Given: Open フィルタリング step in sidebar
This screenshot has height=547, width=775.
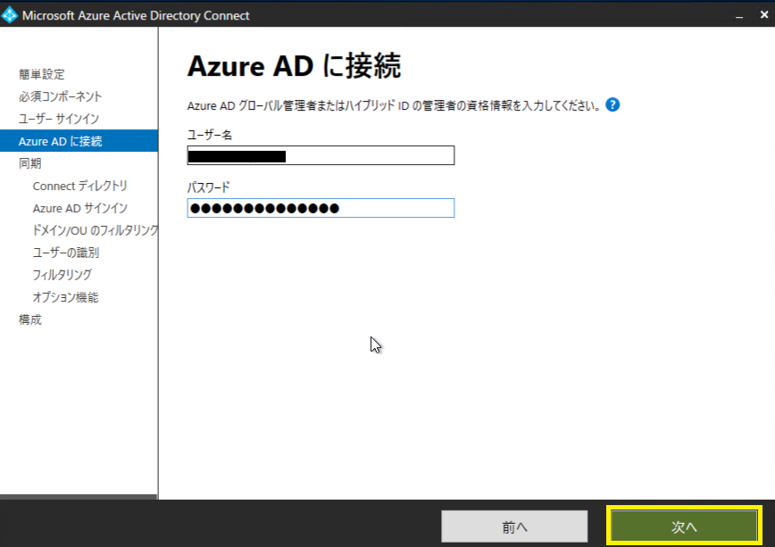Looking at the screenshot, I should 62,275.
